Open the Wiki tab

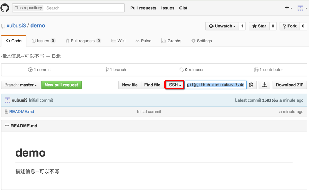(x=118, y=41)
